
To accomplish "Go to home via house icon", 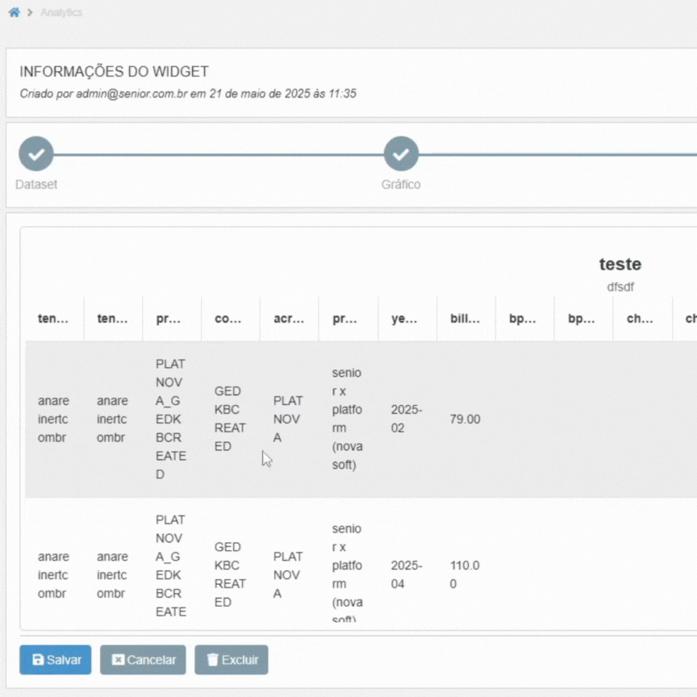I will [15, 12].
